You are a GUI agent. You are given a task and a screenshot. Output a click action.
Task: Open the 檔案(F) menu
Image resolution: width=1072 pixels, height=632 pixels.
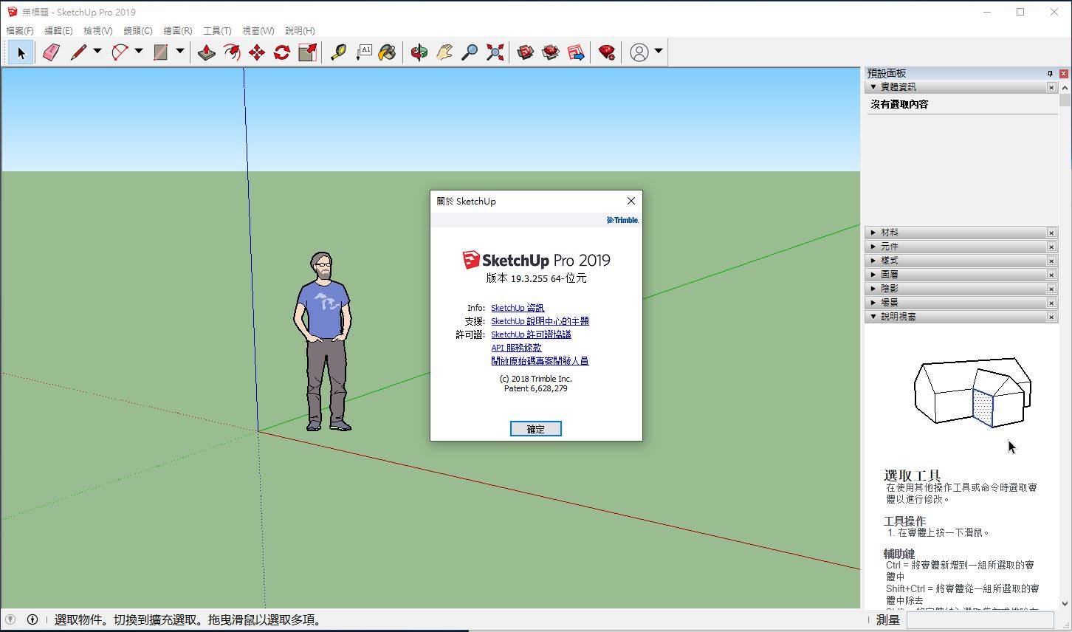point(20,30)
